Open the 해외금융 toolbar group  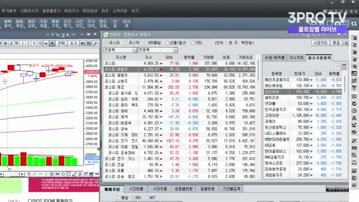[x=31, y=24]
